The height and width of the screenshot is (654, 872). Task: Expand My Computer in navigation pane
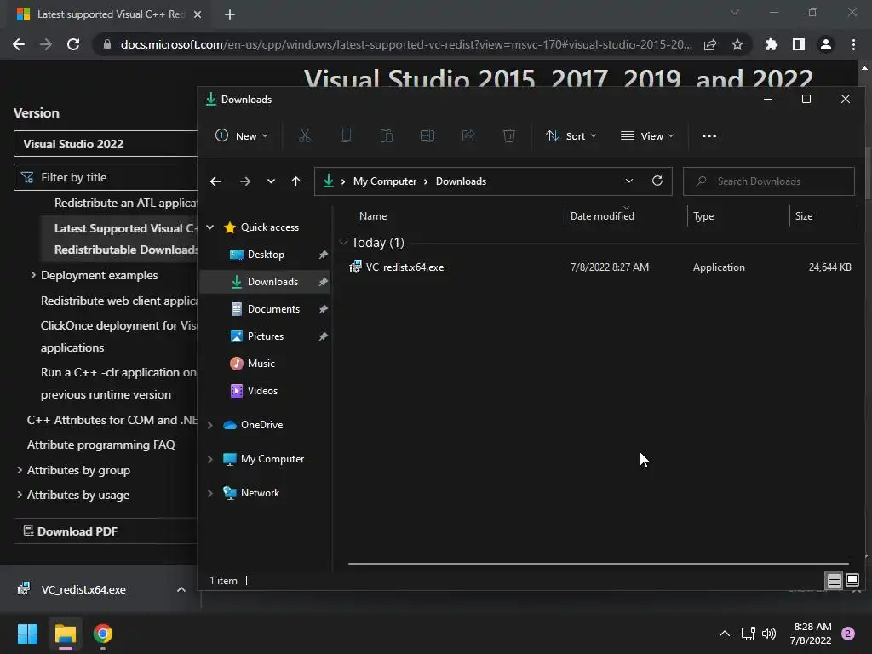pos(210,459)
